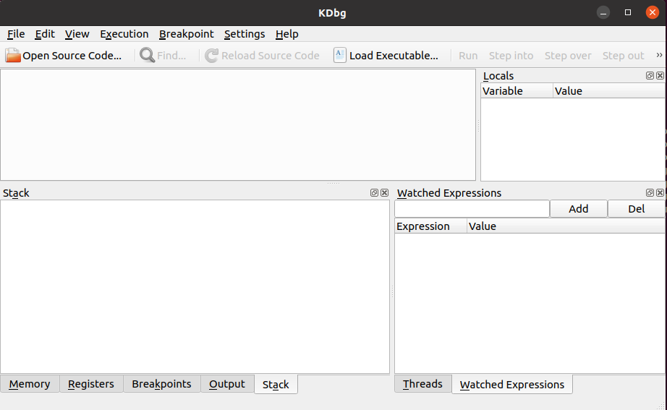Click the Step into toolbar button
667x410 pixels.
tap(511, 55)
